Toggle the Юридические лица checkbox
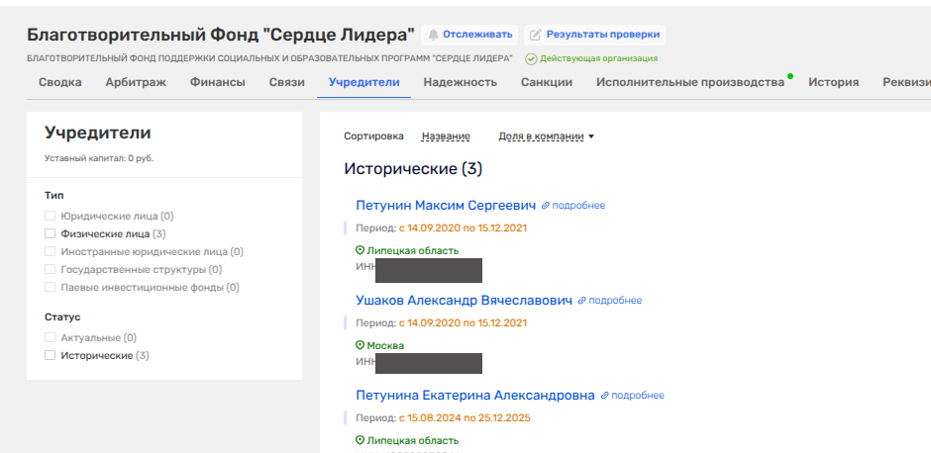931x453 pixels. point(50,216)
